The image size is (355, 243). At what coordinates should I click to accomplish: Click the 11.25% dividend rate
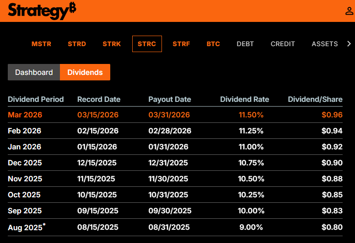251,131
